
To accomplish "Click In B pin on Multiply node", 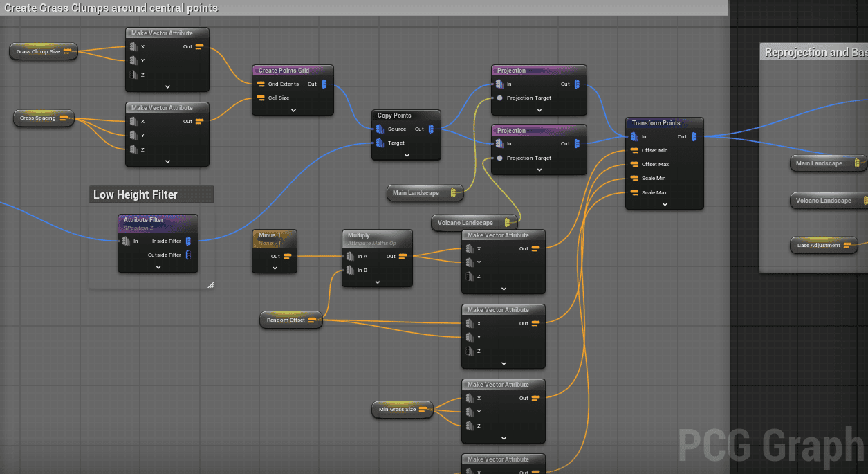I will tap(350, 271).
